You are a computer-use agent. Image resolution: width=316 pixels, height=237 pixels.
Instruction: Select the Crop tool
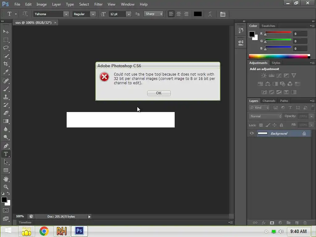tap(6, 64)
